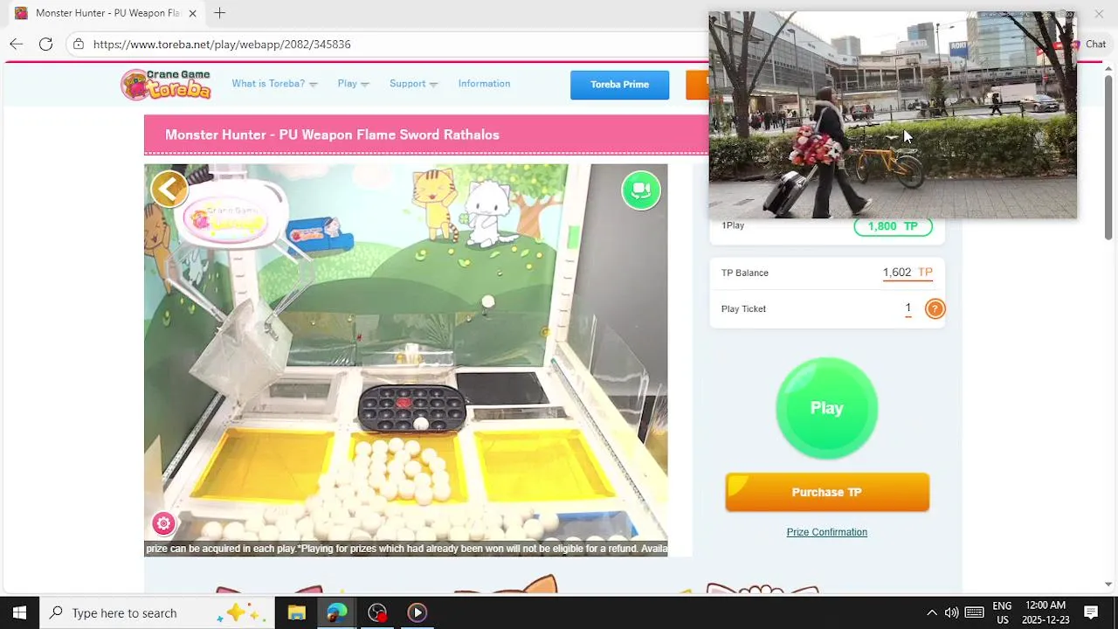Viewport: 1118px width, 629px height.
Task: Click the 1,602 TP balance value
Action: click(908, 273)
